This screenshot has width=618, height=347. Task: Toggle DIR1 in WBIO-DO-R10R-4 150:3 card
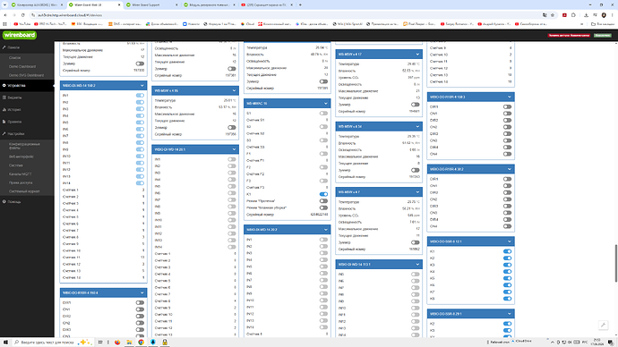pos(507,106)
